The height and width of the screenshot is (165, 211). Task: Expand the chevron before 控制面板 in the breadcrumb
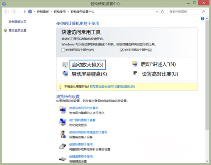pyautogui.click(x=34, y=12)
